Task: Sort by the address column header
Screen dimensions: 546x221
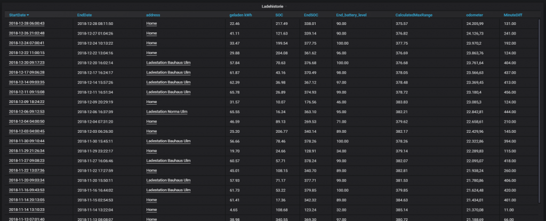Action: coord(153,15)
